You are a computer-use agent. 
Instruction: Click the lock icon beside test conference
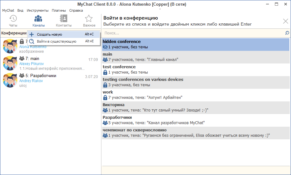pos(105,72)
